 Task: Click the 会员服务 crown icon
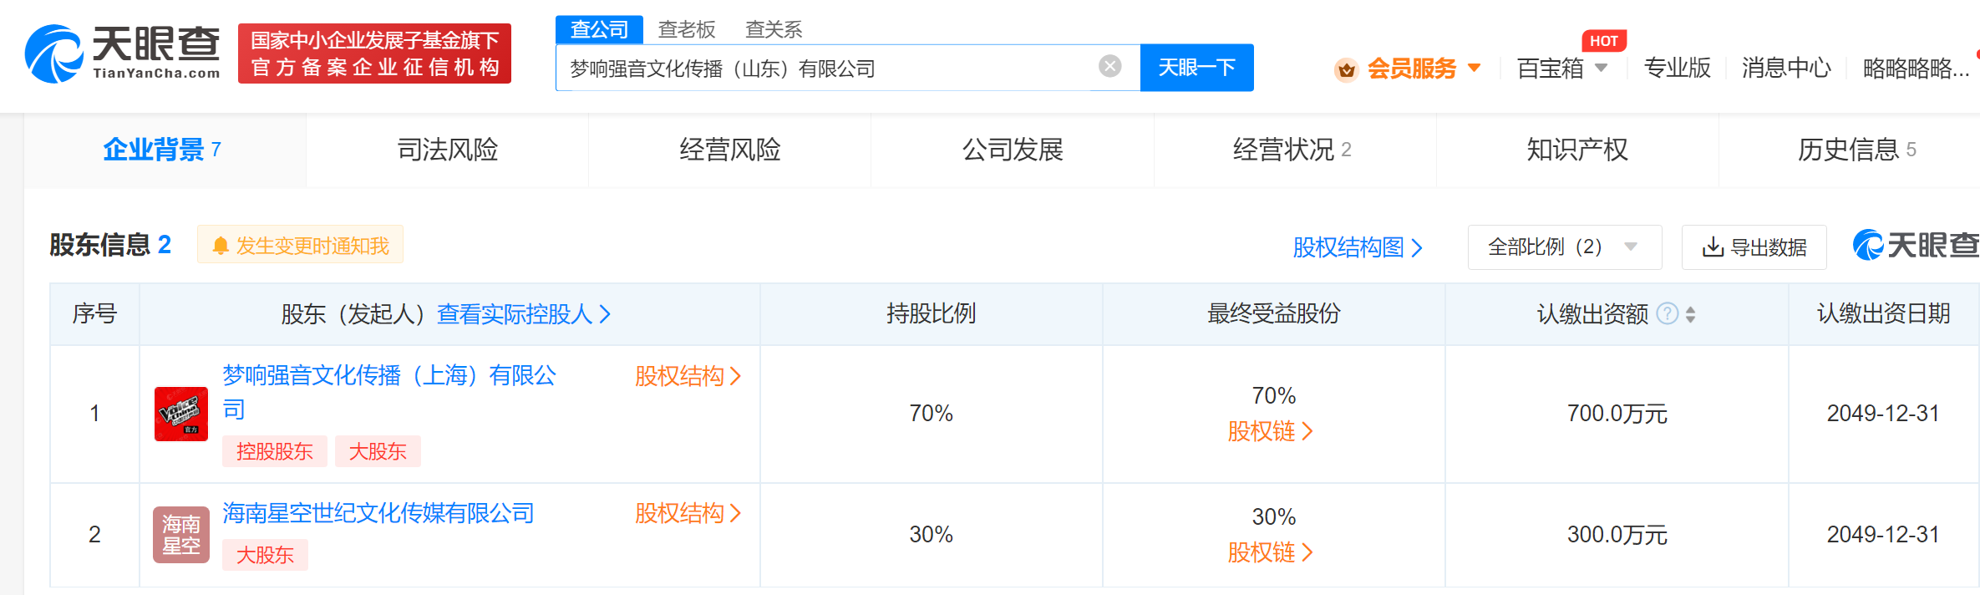pyautogui.click(x=1346, y=69)
